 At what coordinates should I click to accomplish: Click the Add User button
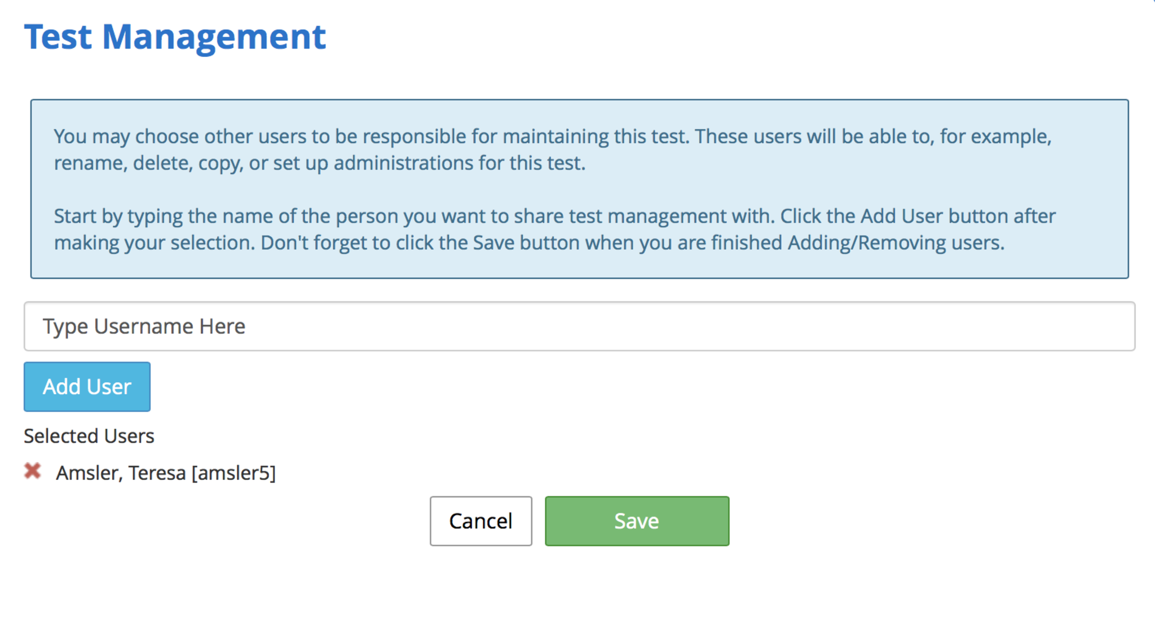tap(87, 387)
